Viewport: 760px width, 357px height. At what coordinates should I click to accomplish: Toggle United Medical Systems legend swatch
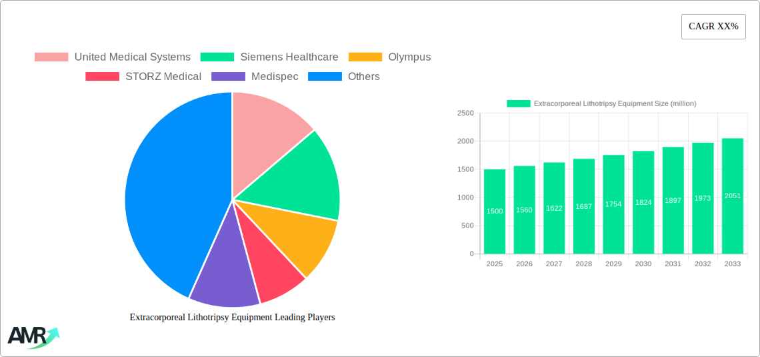[51, 57]
